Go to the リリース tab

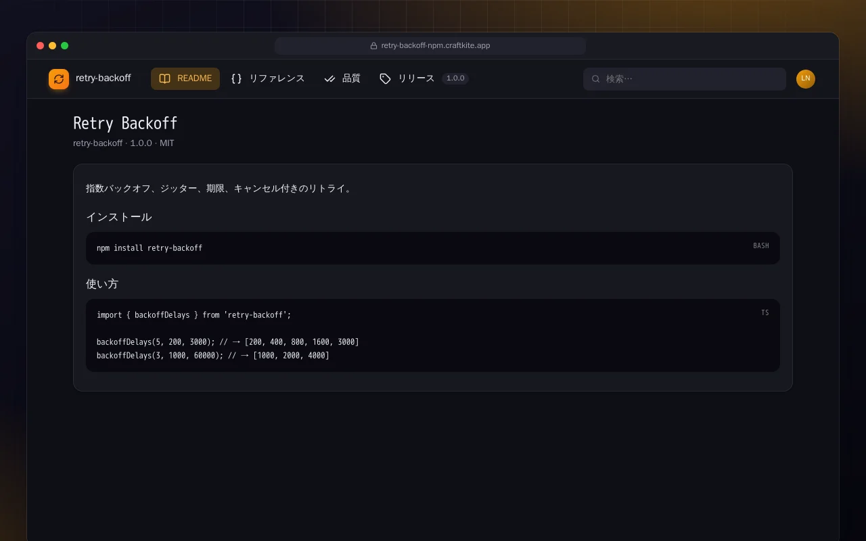click(x=424, y=78)
